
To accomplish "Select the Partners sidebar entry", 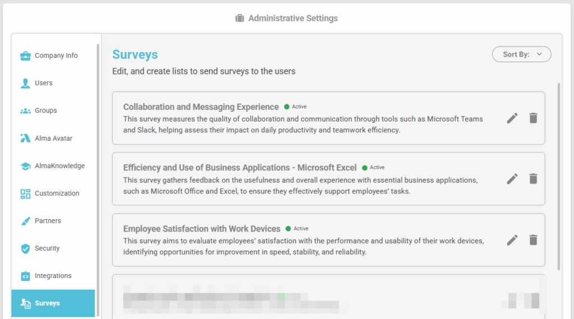I will [x=48, y=221].
